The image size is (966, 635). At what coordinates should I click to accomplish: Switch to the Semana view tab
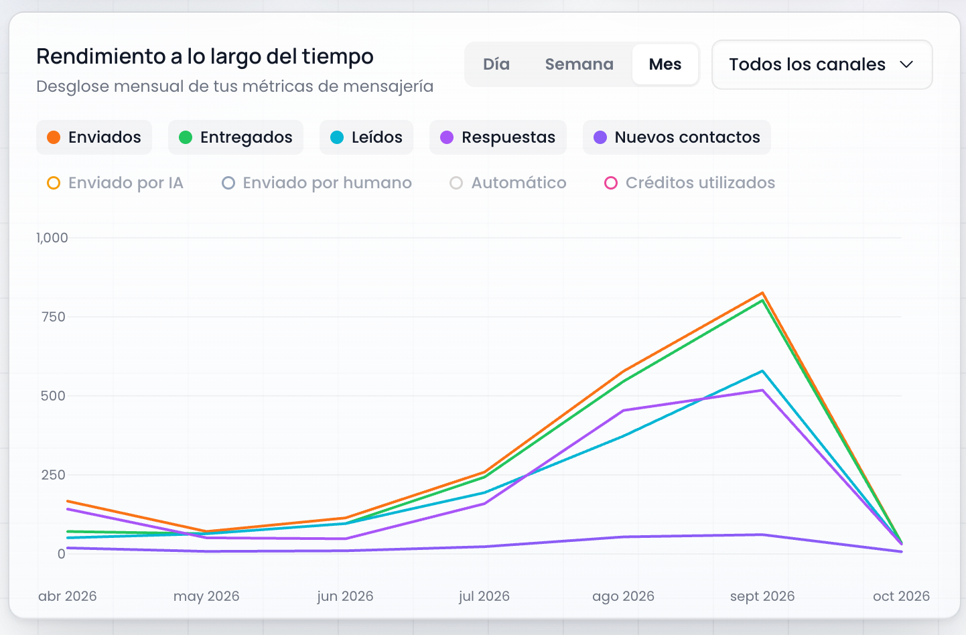tap(579, 64)
